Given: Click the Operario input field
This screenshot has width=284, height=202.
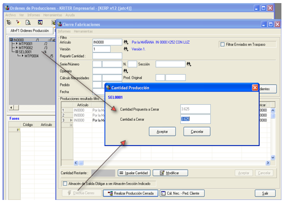Looking at the screenshot, I should tap(107, 71).
